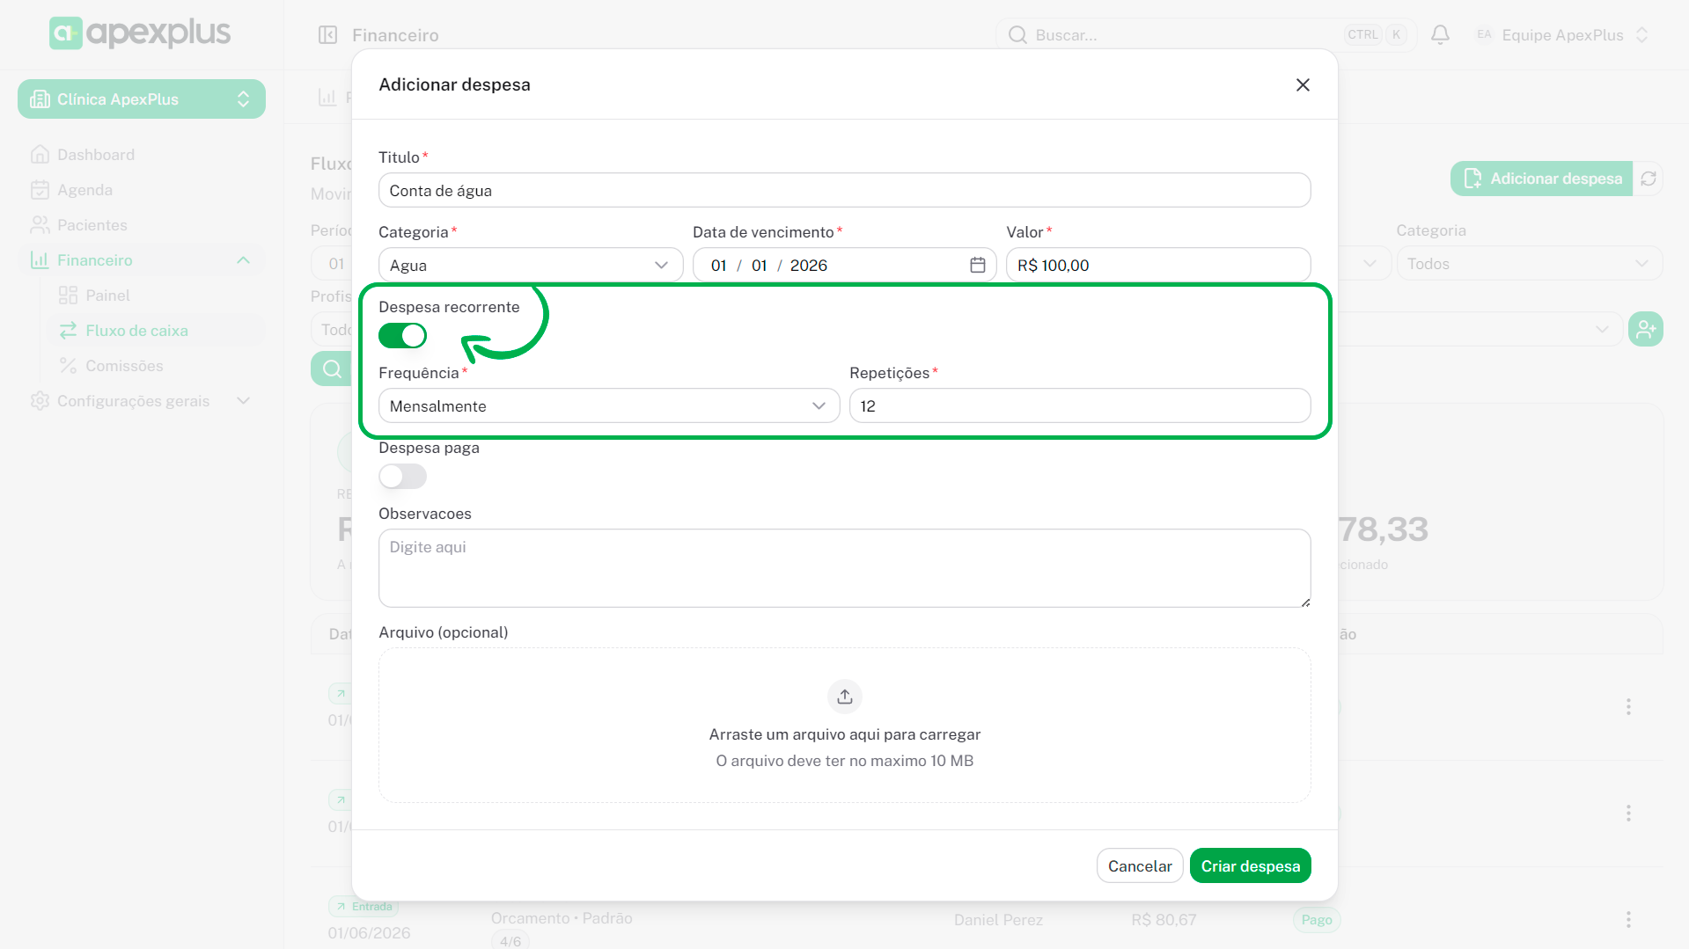Expand the Clínica ApexPlus clinic selector
The height and width of the screenshot is (949, 1689).
tap(142, 99)
